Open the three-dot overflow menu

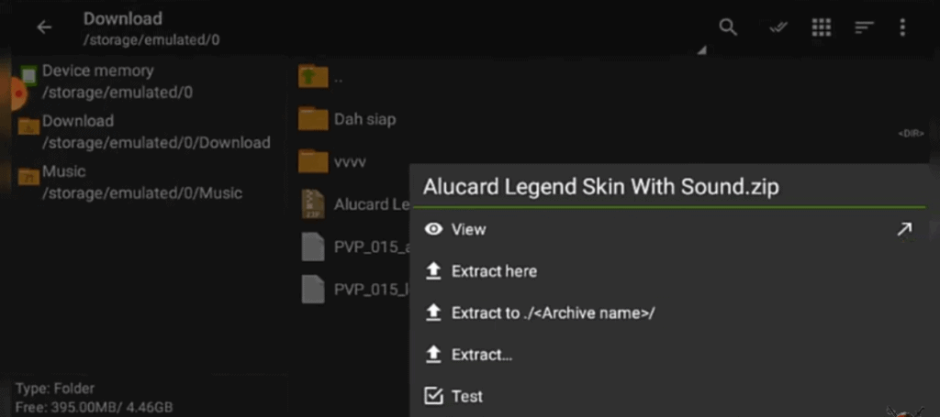[x=903, y=27]
